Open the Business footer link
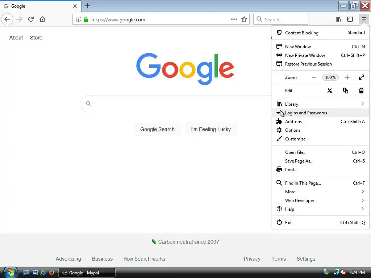 click(102, 259)
